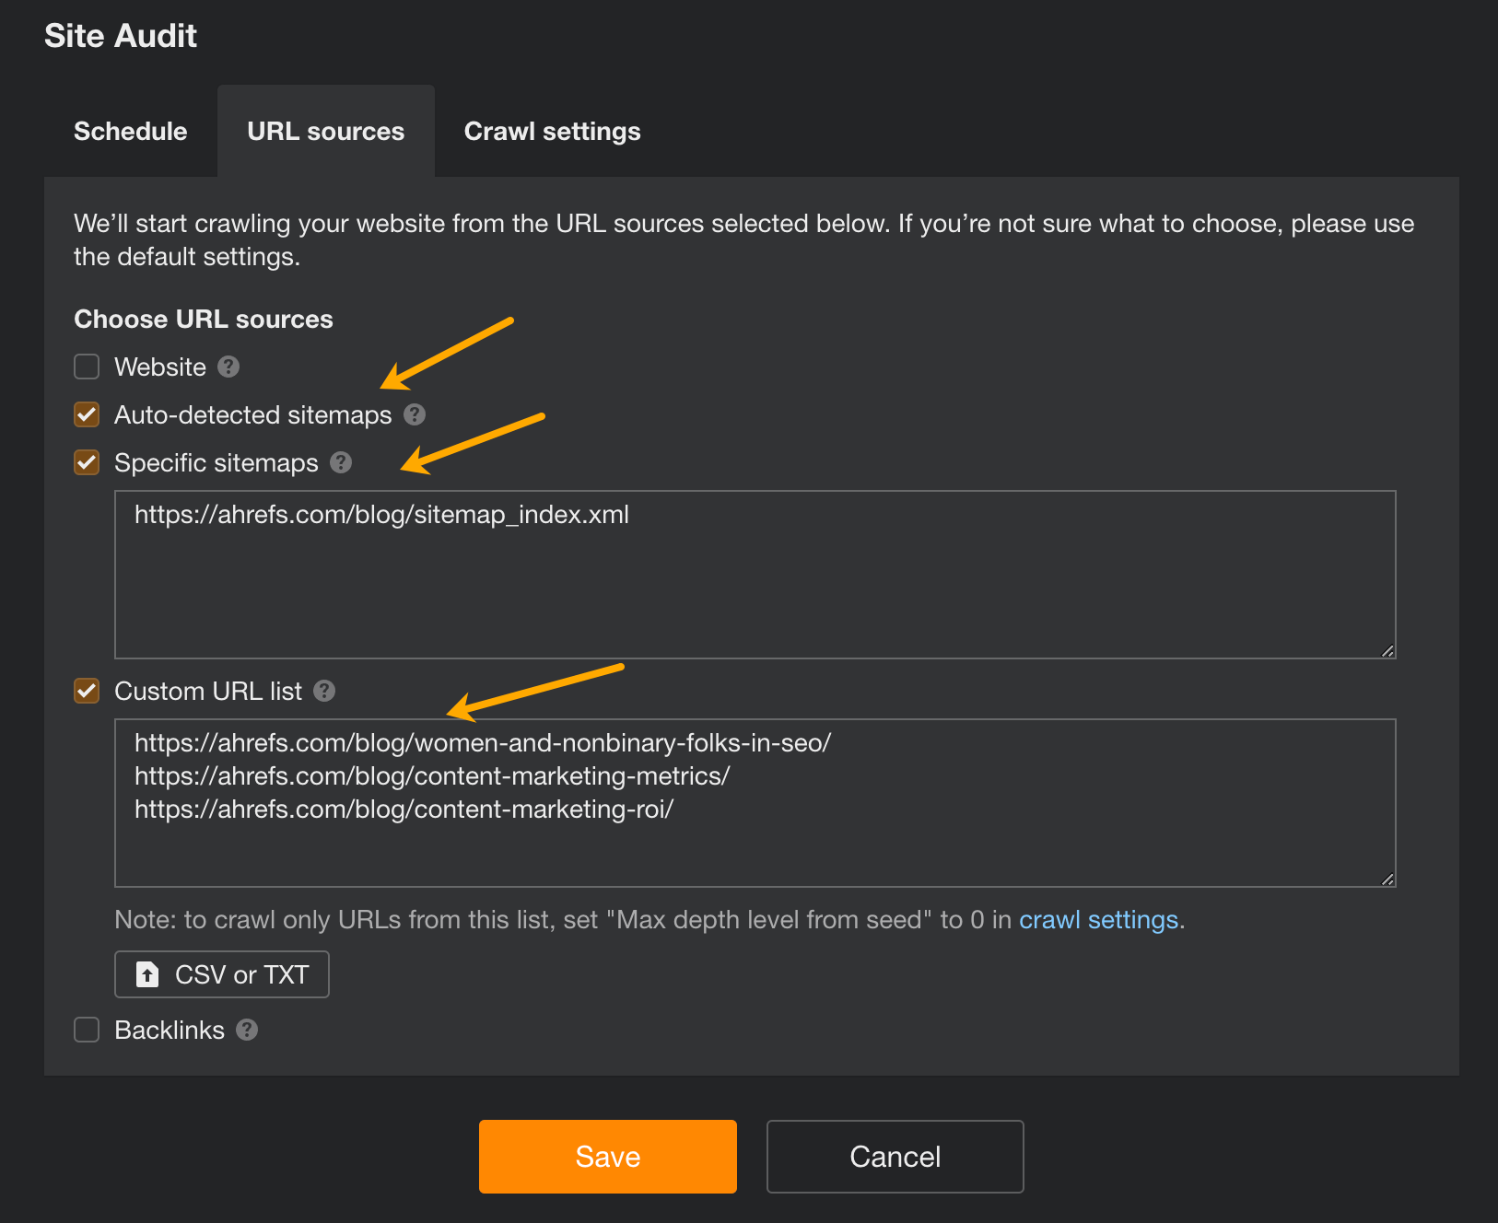The width and height of the screenshot is (1498, 1223).
Task: Click the Custom URL list resize handle
Action: tap(1387, 879)
